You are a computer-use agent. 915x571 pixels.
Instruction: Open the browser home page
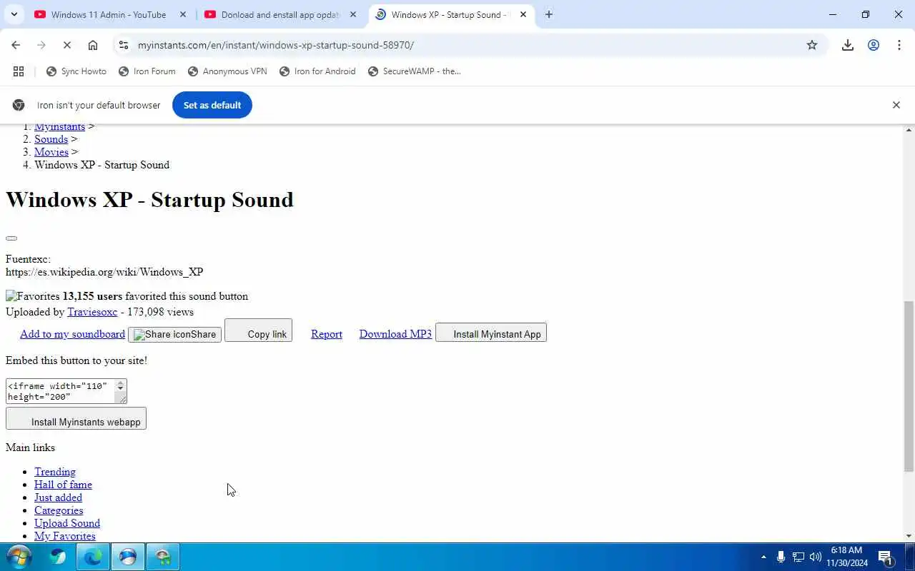pyautogui.click(x=93, y=45)
